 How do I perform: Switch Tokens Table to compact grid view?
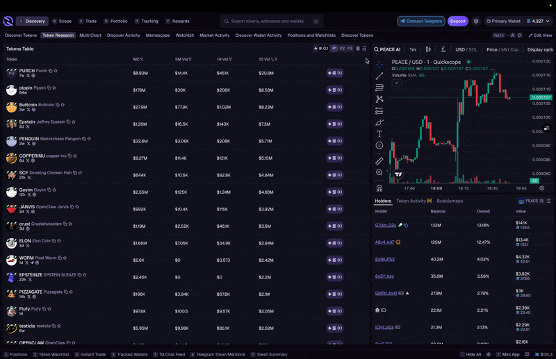(358, 49)
